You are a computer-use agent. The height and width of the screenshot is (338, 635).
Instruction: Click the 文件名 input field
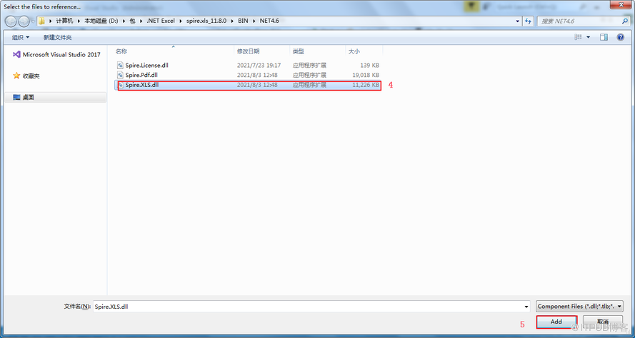308,307
